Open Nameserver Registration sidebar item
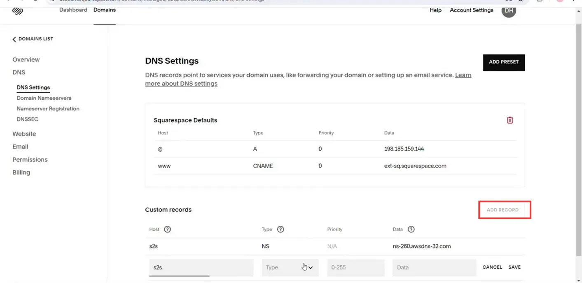The image size is (582, 283). point(48,109)
